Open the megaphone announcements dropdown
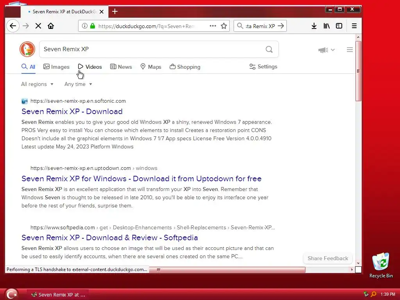400x300 pixels. coord(326,50)
